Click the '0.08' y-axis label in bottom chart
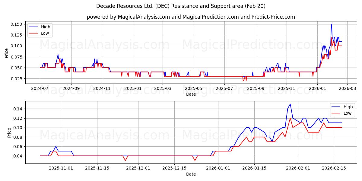This screenshot has height=181, width=362. (x=18, y=137)
